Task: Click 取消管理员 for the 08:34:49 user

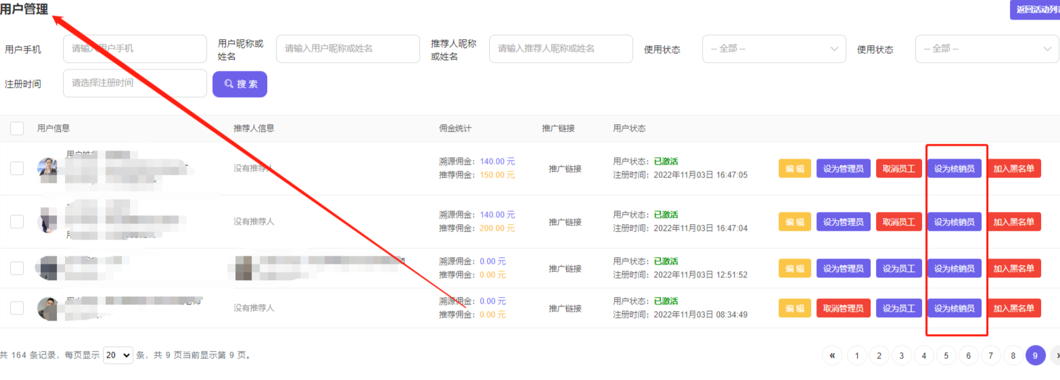Action: pyautogui.click(x=843, y=308)
